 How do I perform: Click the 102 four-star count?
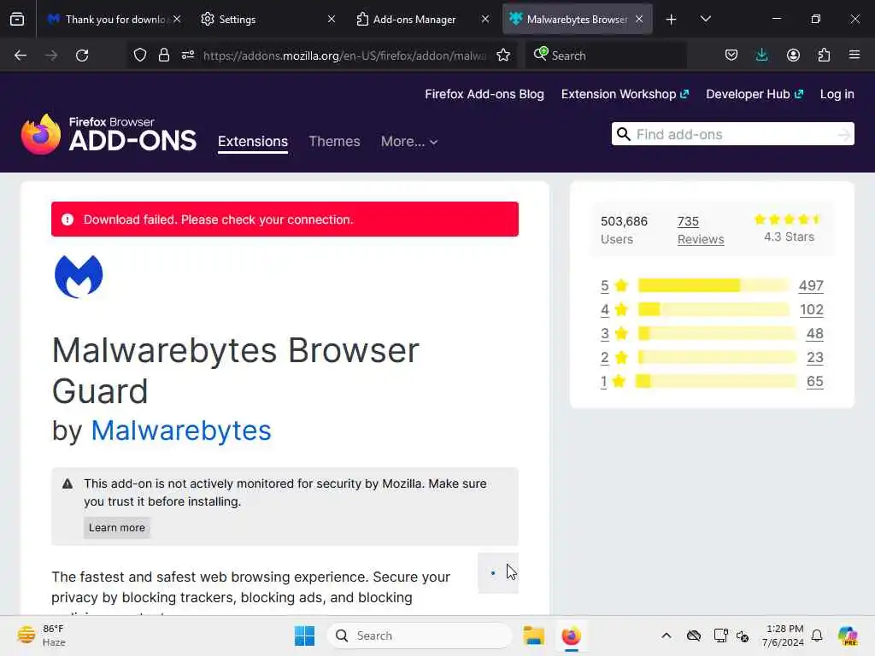tap(812, 309)
